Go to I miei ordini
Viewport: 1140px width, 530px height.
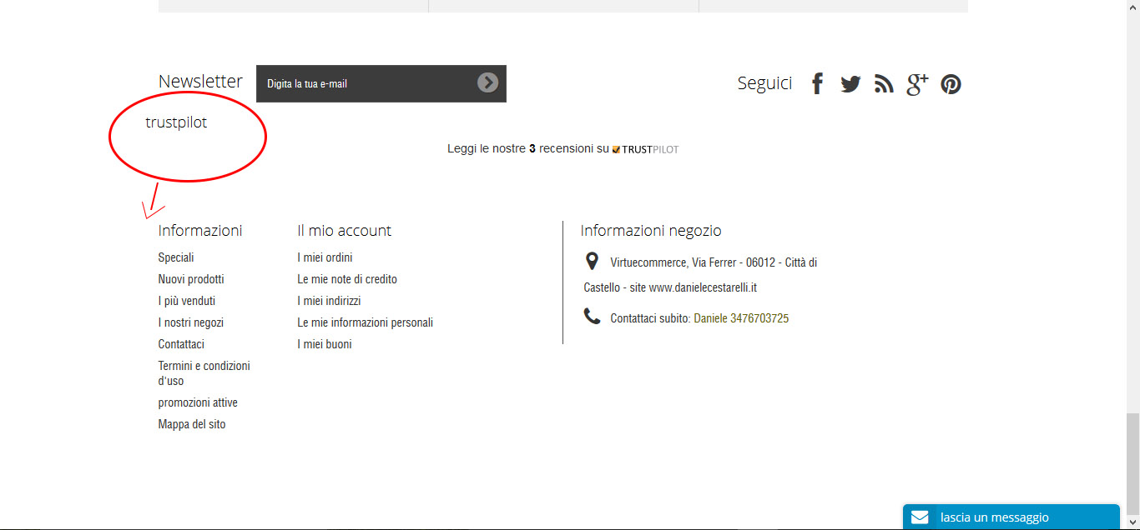point(325,257)
